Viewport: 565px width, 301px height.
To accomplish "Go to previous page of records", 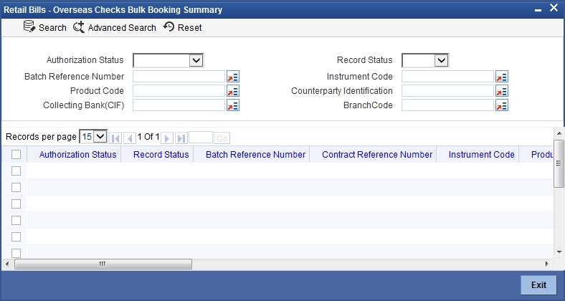I will click(x=130, y=138).
